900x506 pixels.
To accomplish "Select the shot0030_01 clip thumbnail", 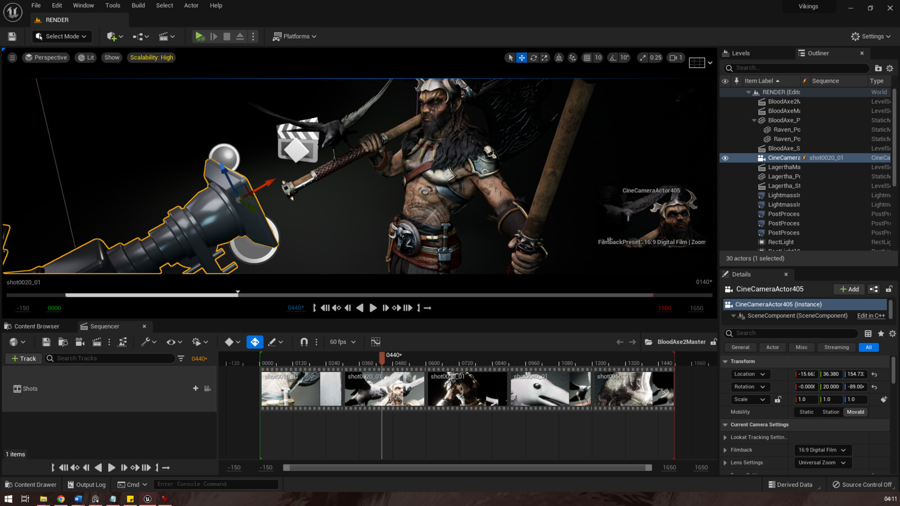I will [x=467, y=388].
